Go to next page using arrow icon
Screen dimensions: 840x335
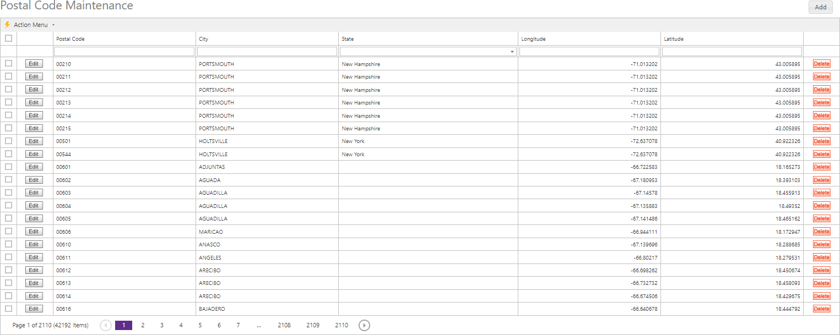click(364, 325)
